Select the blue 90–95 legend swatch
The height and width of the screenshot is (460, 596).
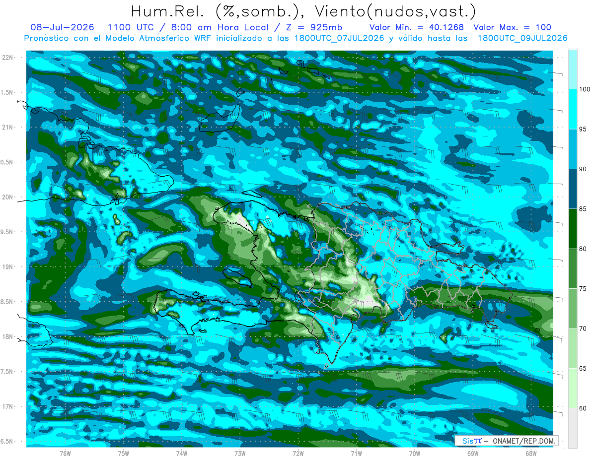click(x=573, y=149)
